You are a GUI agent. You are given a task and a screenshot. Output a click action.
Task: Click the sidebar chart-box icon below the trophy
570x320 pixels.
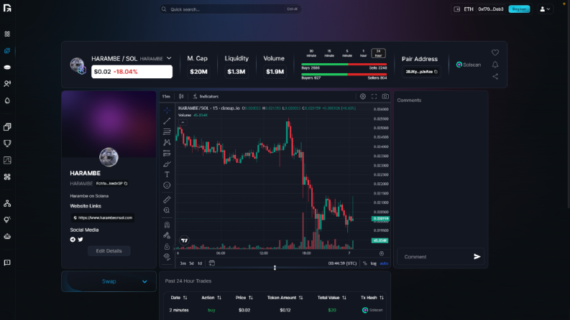7,160
